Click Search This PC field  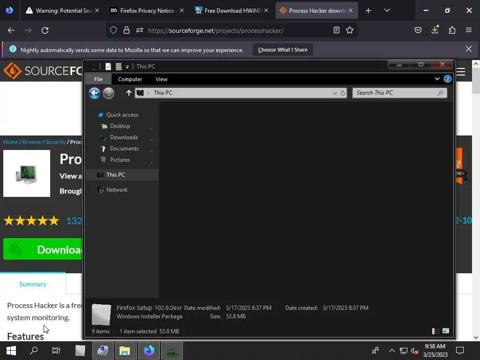(x=399, y=93)
